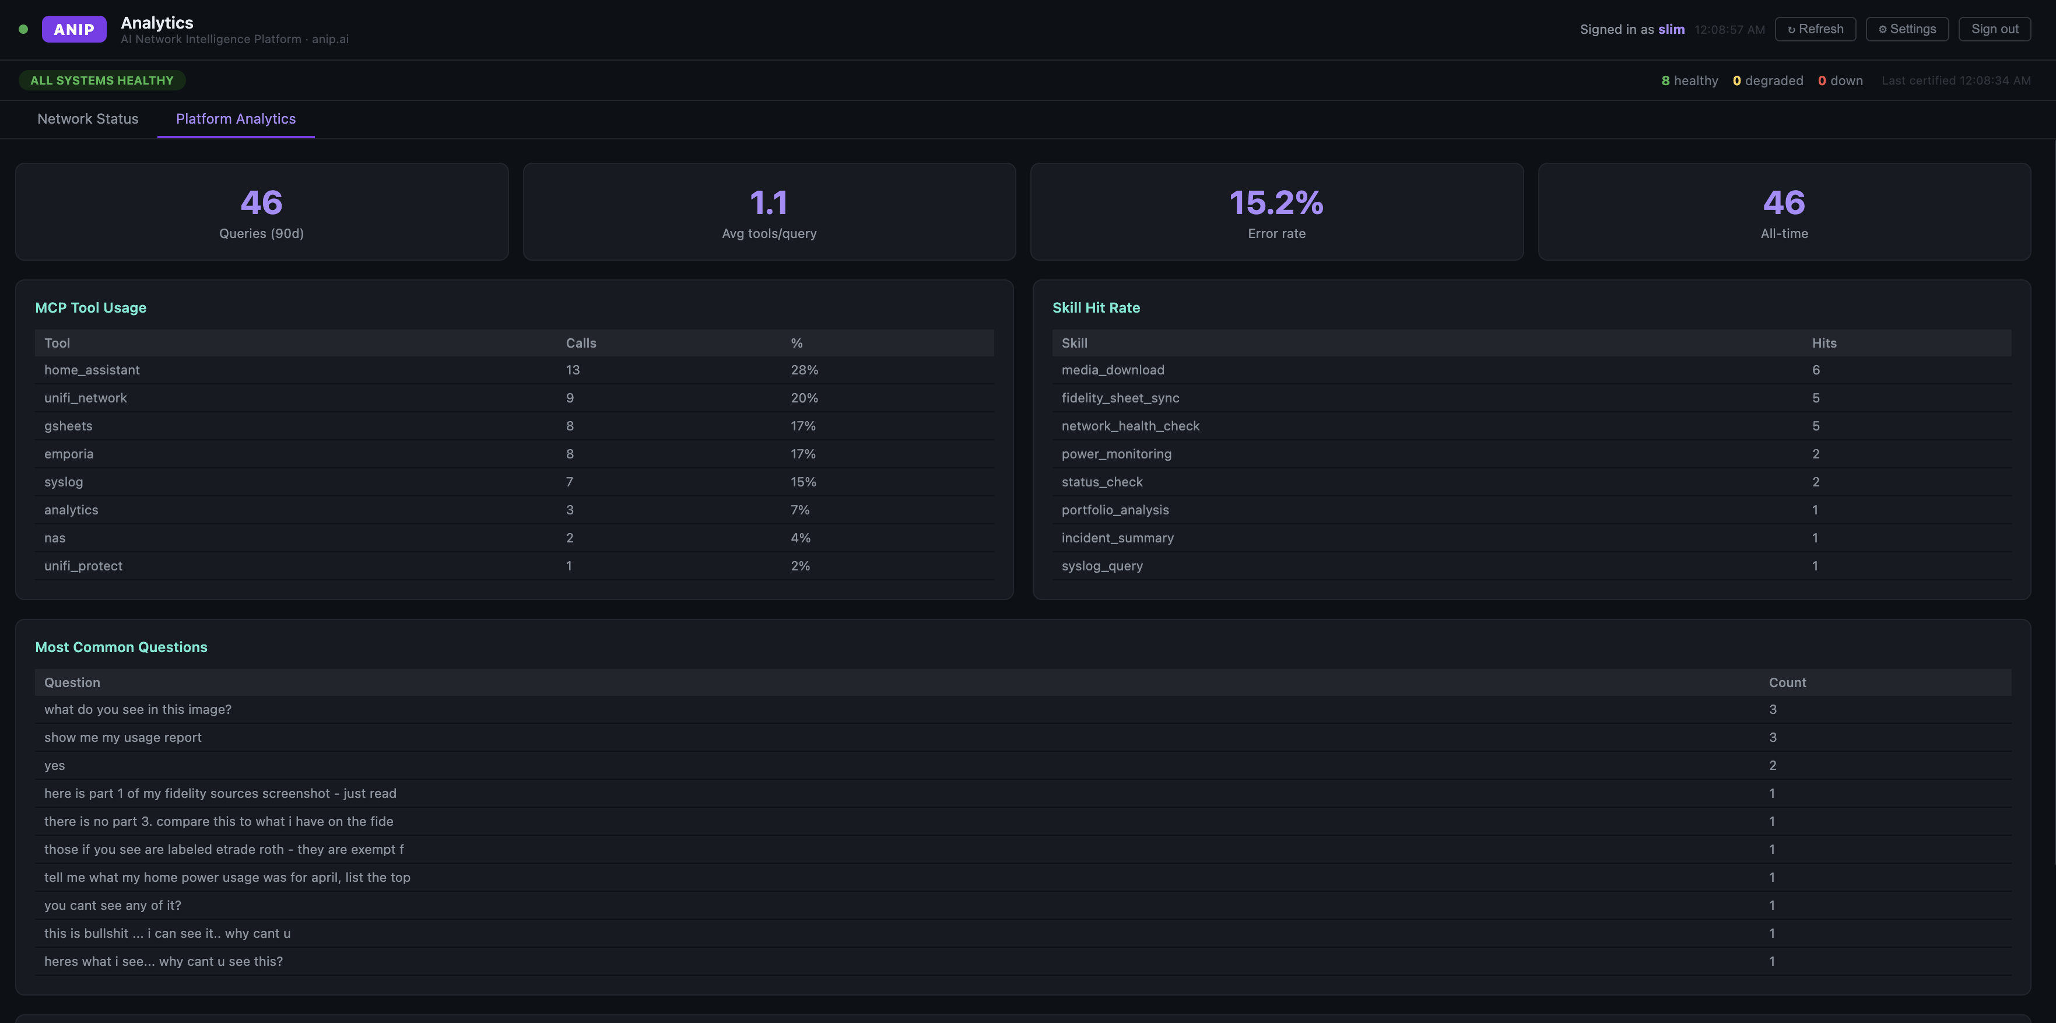
Task: Click the ALL SYSTEMS HEALTHY badge
Action: 102,80
